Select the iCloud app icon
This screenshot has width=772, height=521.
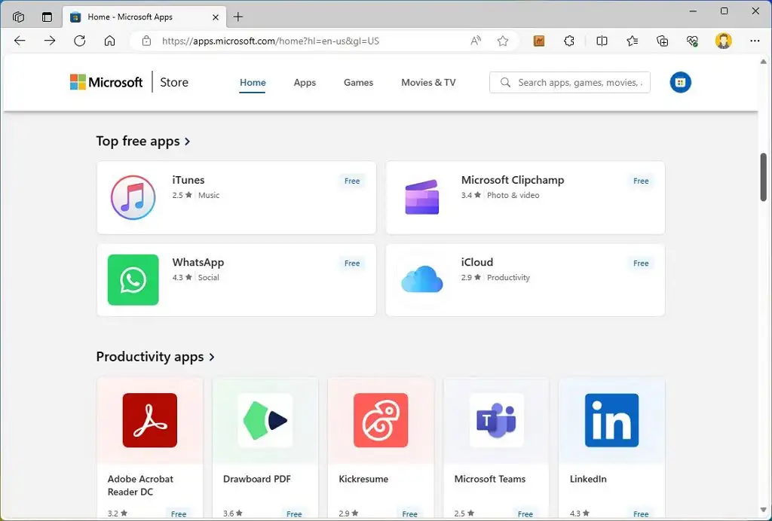coord(421,279)
